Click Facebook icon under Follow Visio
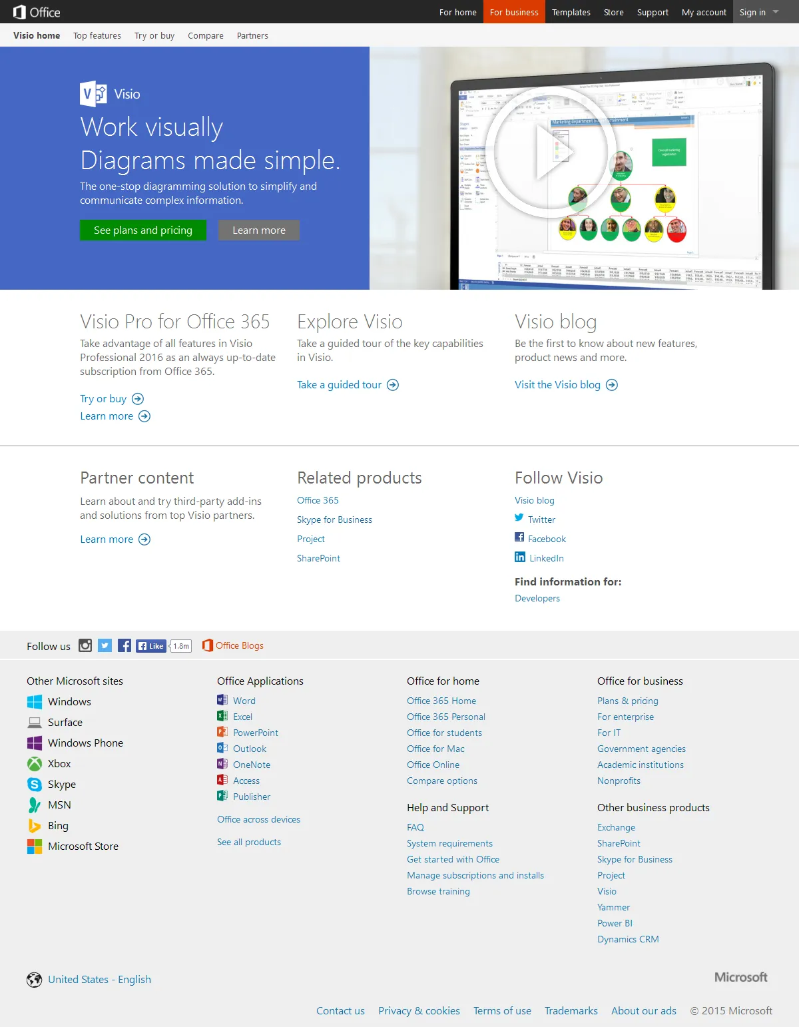Image resolution: width=799 pixels, height=1027 pixels. (x=519, y=537)
